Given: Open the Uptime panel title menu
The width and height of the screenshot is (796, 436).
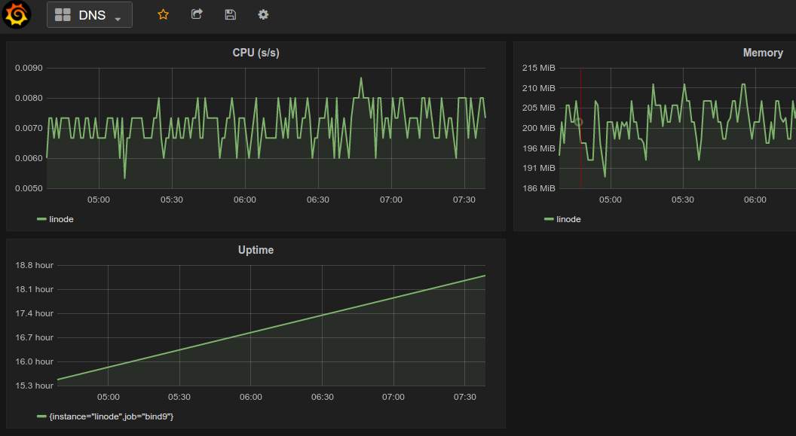Looking at the screenshot, I should [x=256, y=250].
